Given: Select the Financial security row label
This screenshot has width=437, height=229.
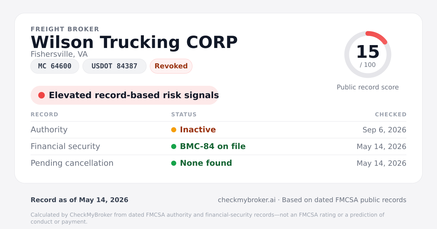Looking at the screenshot, I should [x=65, y=146].
